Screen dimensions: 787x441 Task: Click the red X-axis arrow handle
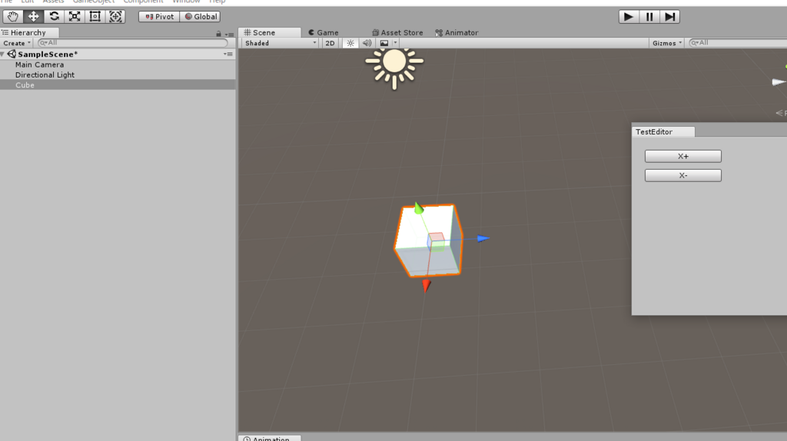click(x=426, y=286)
